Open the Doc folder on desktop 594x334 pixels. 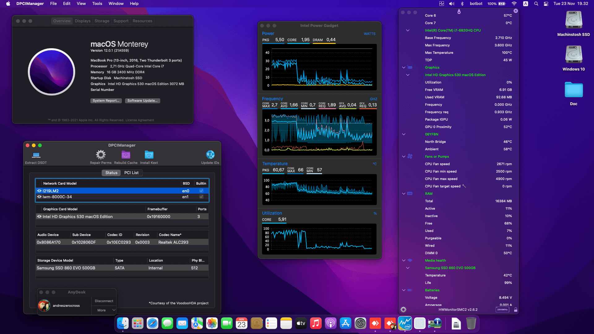(x=574, y=90)
